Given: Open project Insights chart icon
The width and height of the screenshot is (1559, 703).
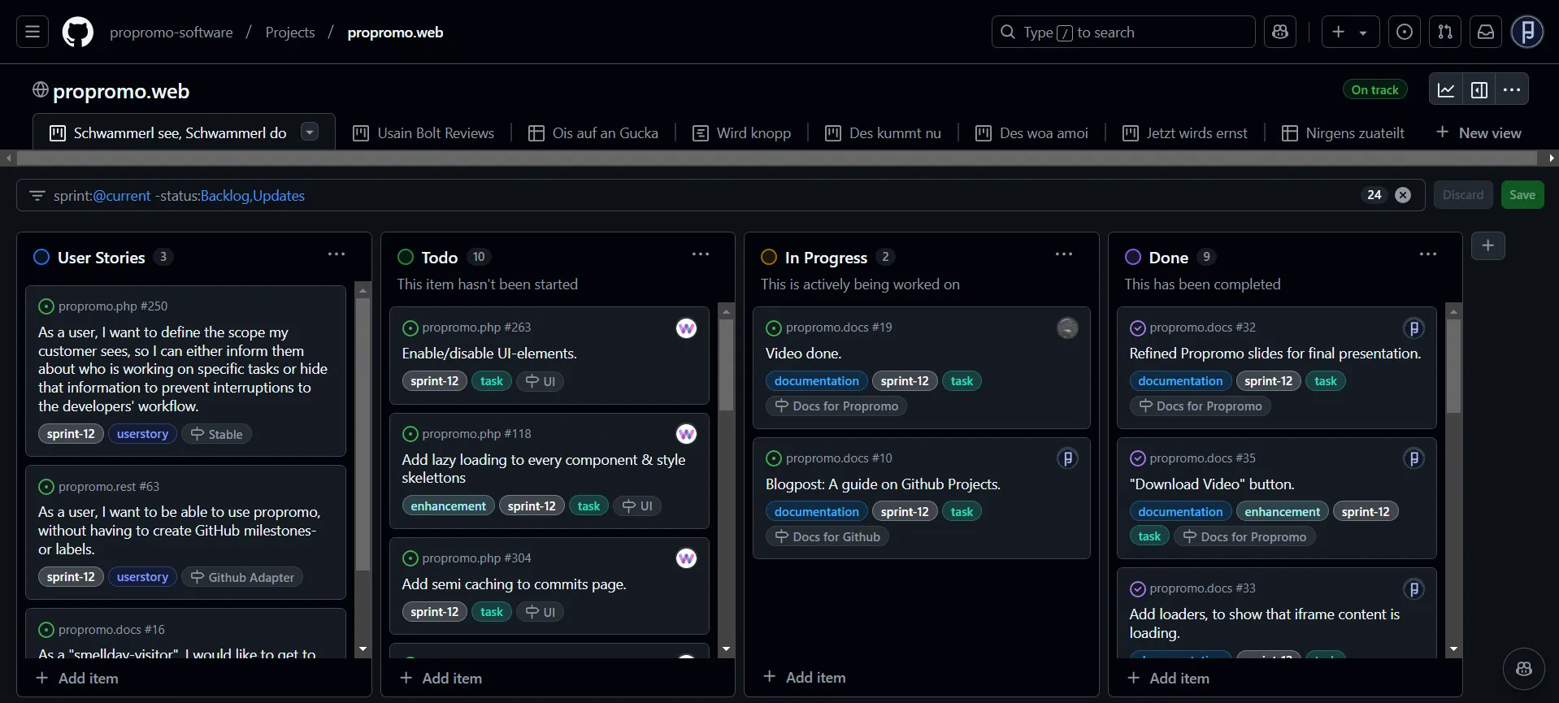Looking at the screenshot, I should click(x=1446, y=89).
